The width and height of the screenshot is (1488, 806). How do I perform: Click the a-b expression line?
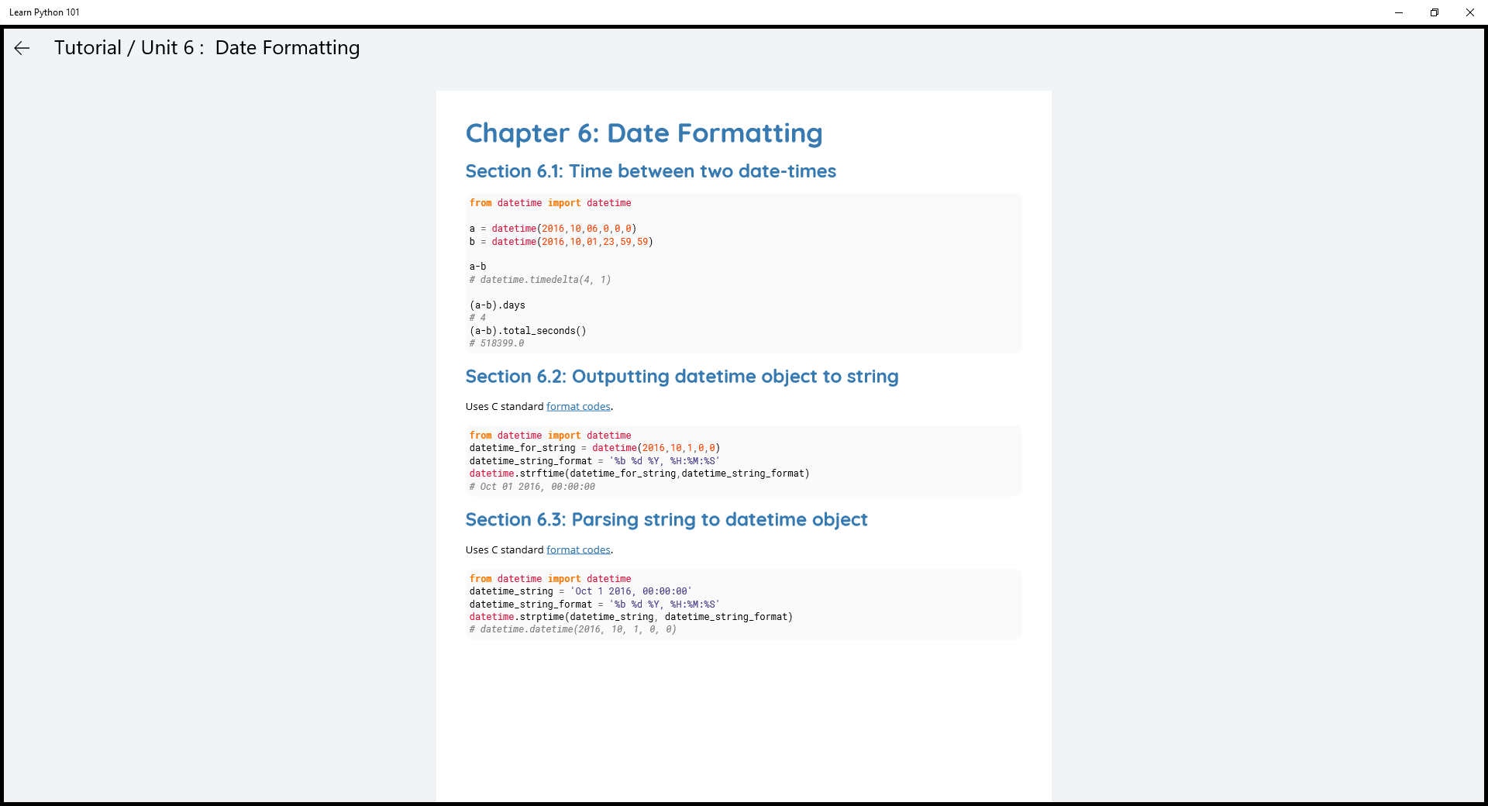(x=477, y=267)
